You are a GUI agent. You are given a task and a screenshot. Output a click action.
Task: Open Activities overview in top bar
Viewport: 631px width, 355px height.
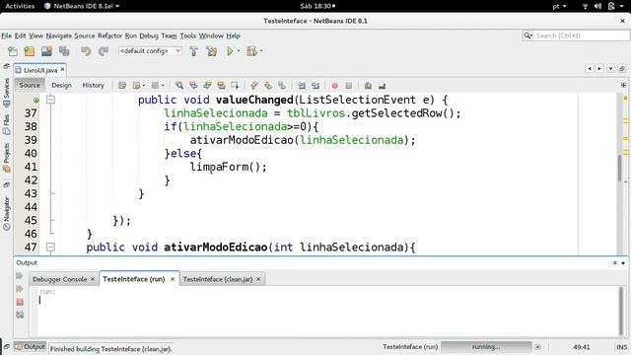point(20,6)
